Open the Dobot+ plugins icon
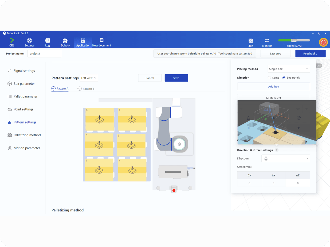The image size is (330, 247). [65, 42]
